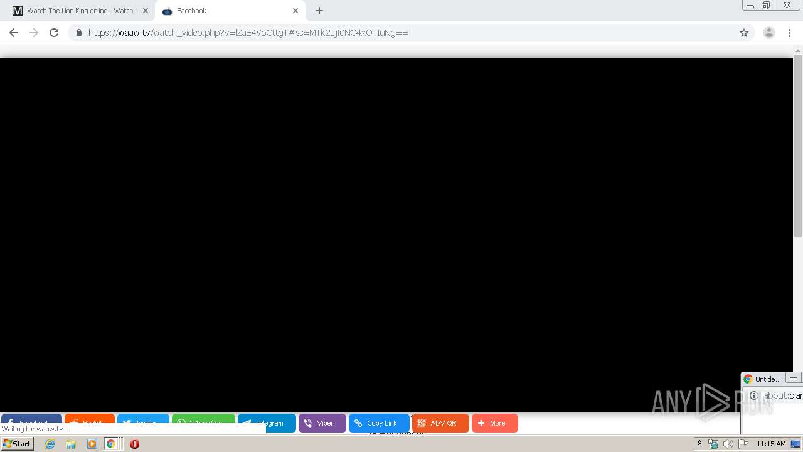Show hidden system tray icons
803x452 pixels.
click(x=699, y=444)
